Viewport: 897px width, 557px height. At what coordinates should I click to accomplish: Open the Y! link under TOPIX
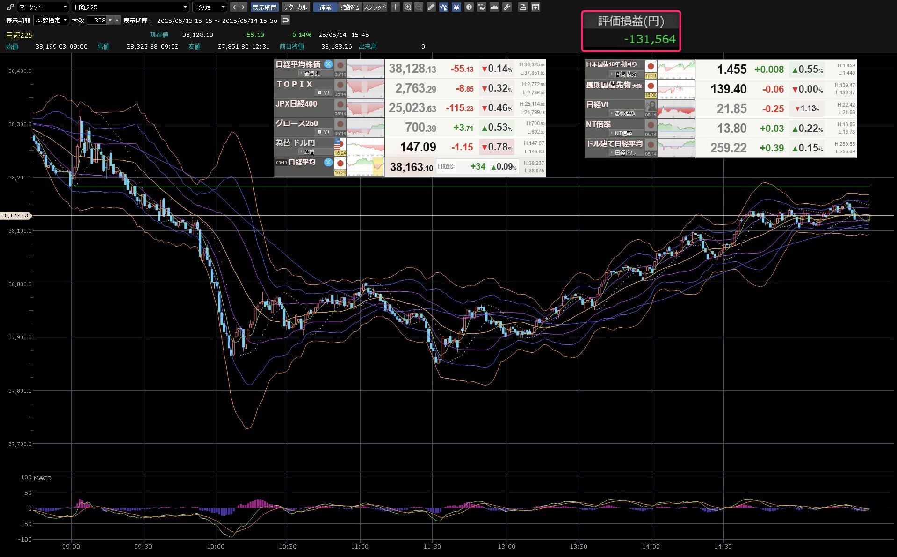(324, 93)
